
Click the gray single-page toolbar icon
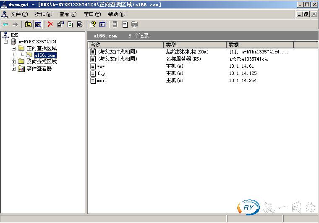pyautogui.click(x=115, y=24)
